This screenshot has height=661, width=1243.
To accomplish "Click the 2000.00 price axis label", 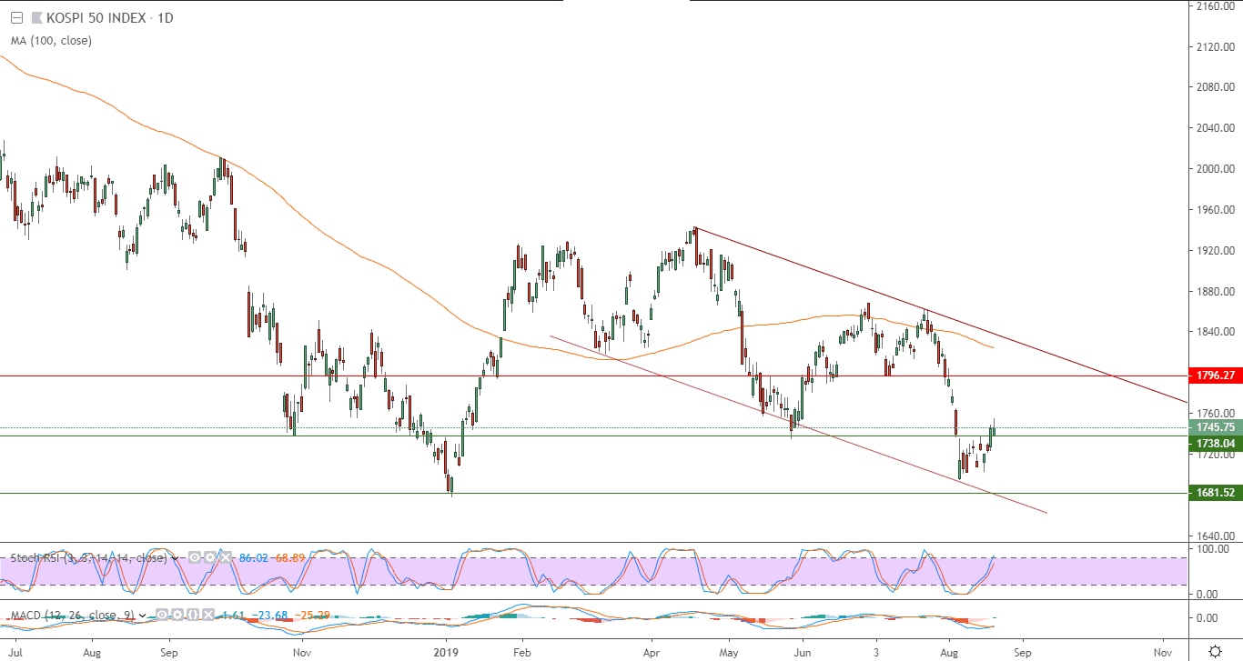I will [1215, 168].
